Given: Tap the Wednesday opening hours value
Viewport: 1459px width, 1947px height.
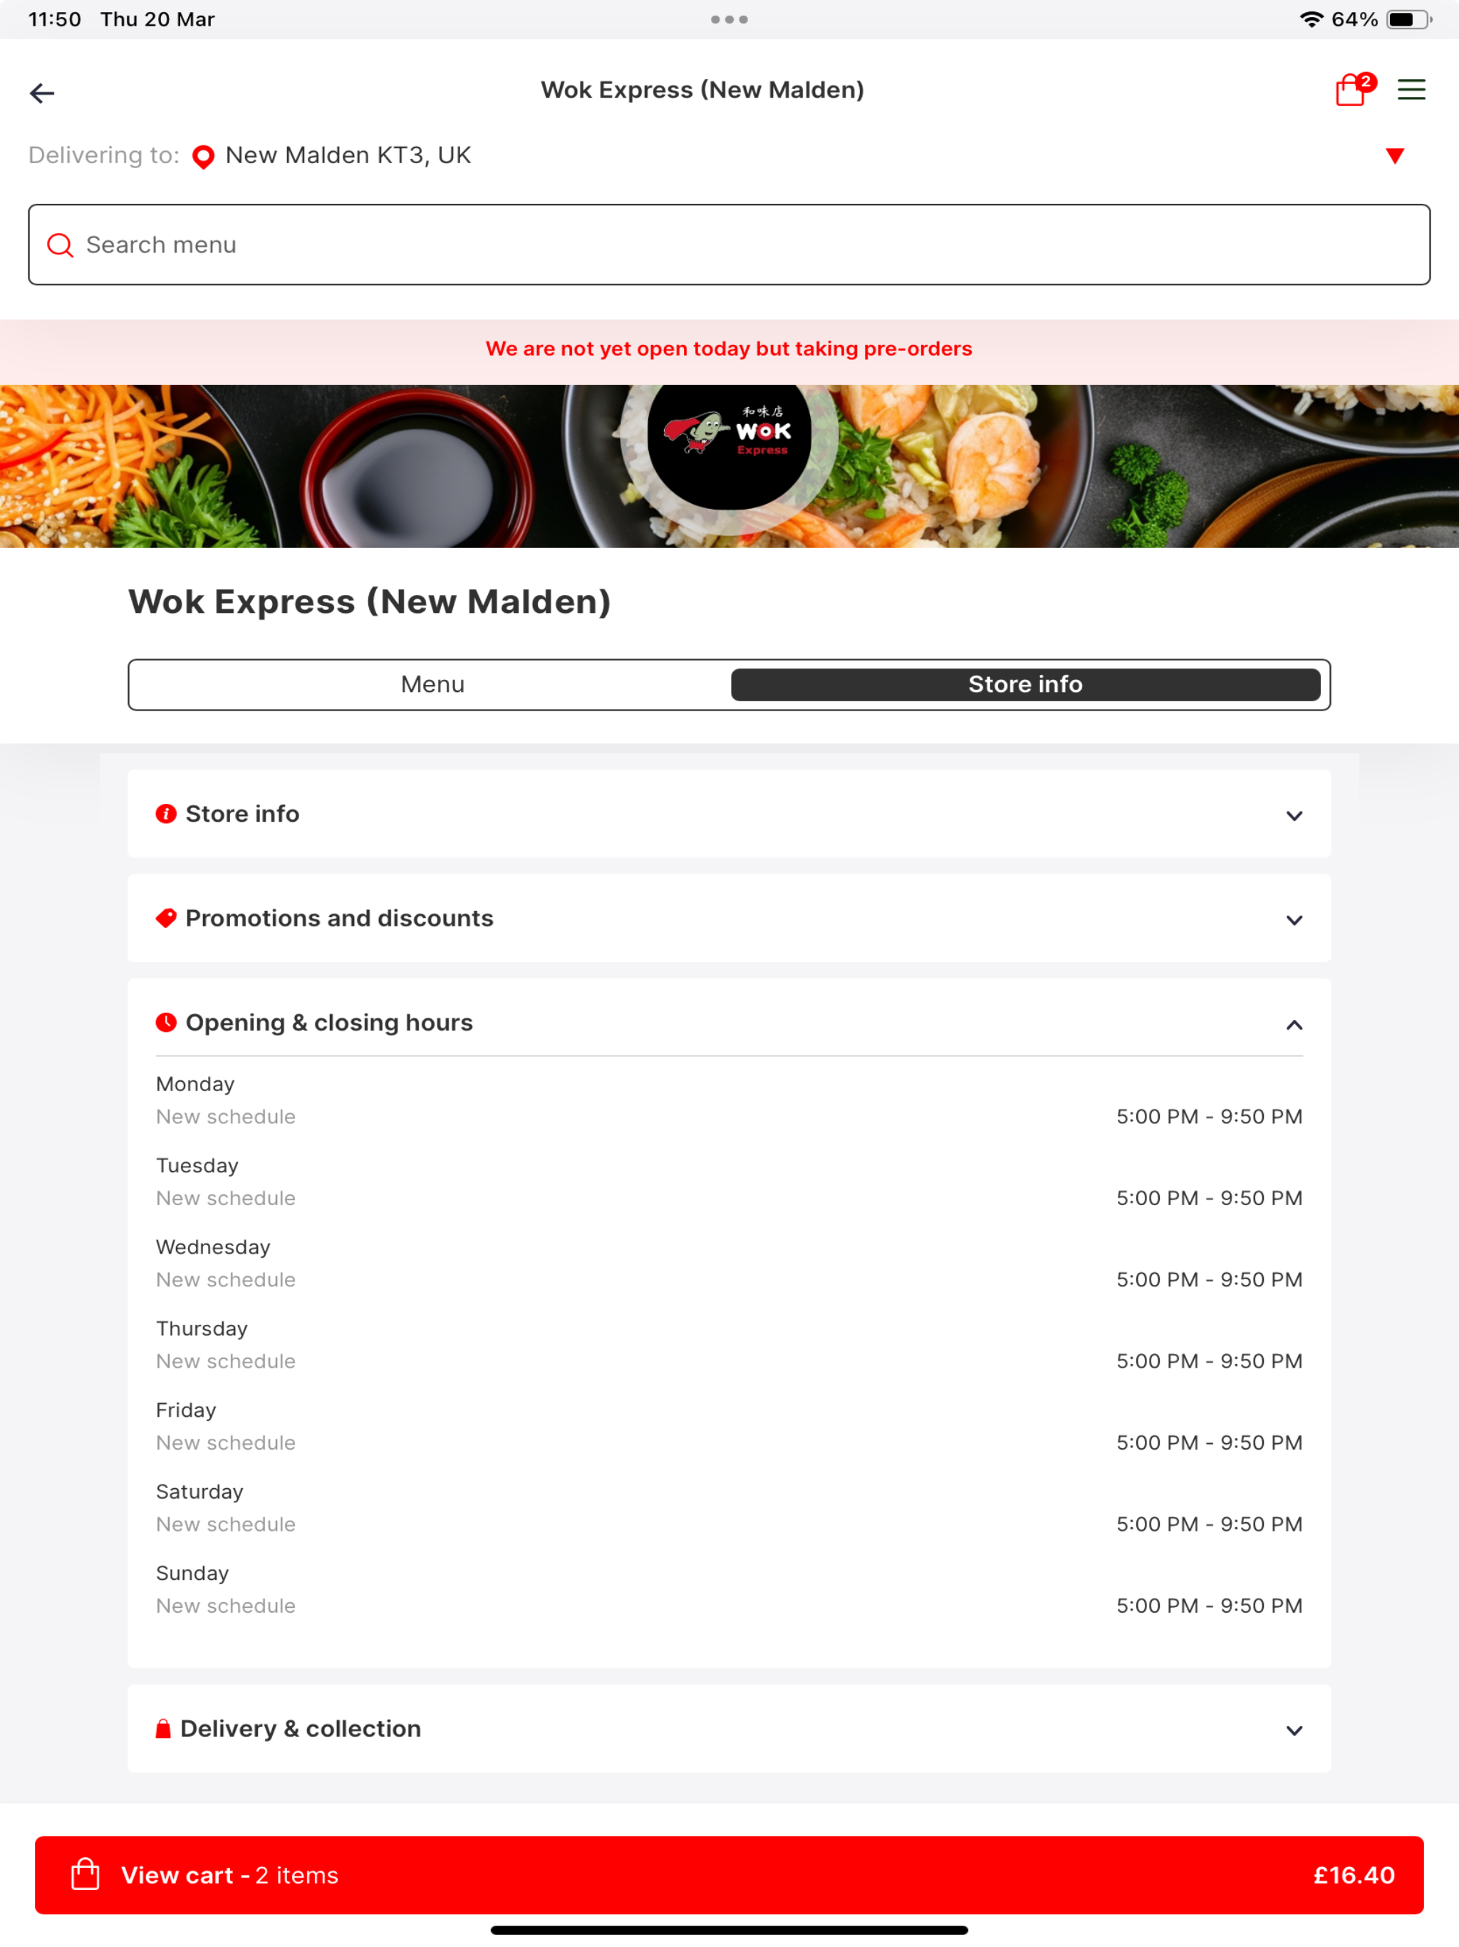Looking at the screenshot, I should pyautogui.click(x=1209, y=1280).
